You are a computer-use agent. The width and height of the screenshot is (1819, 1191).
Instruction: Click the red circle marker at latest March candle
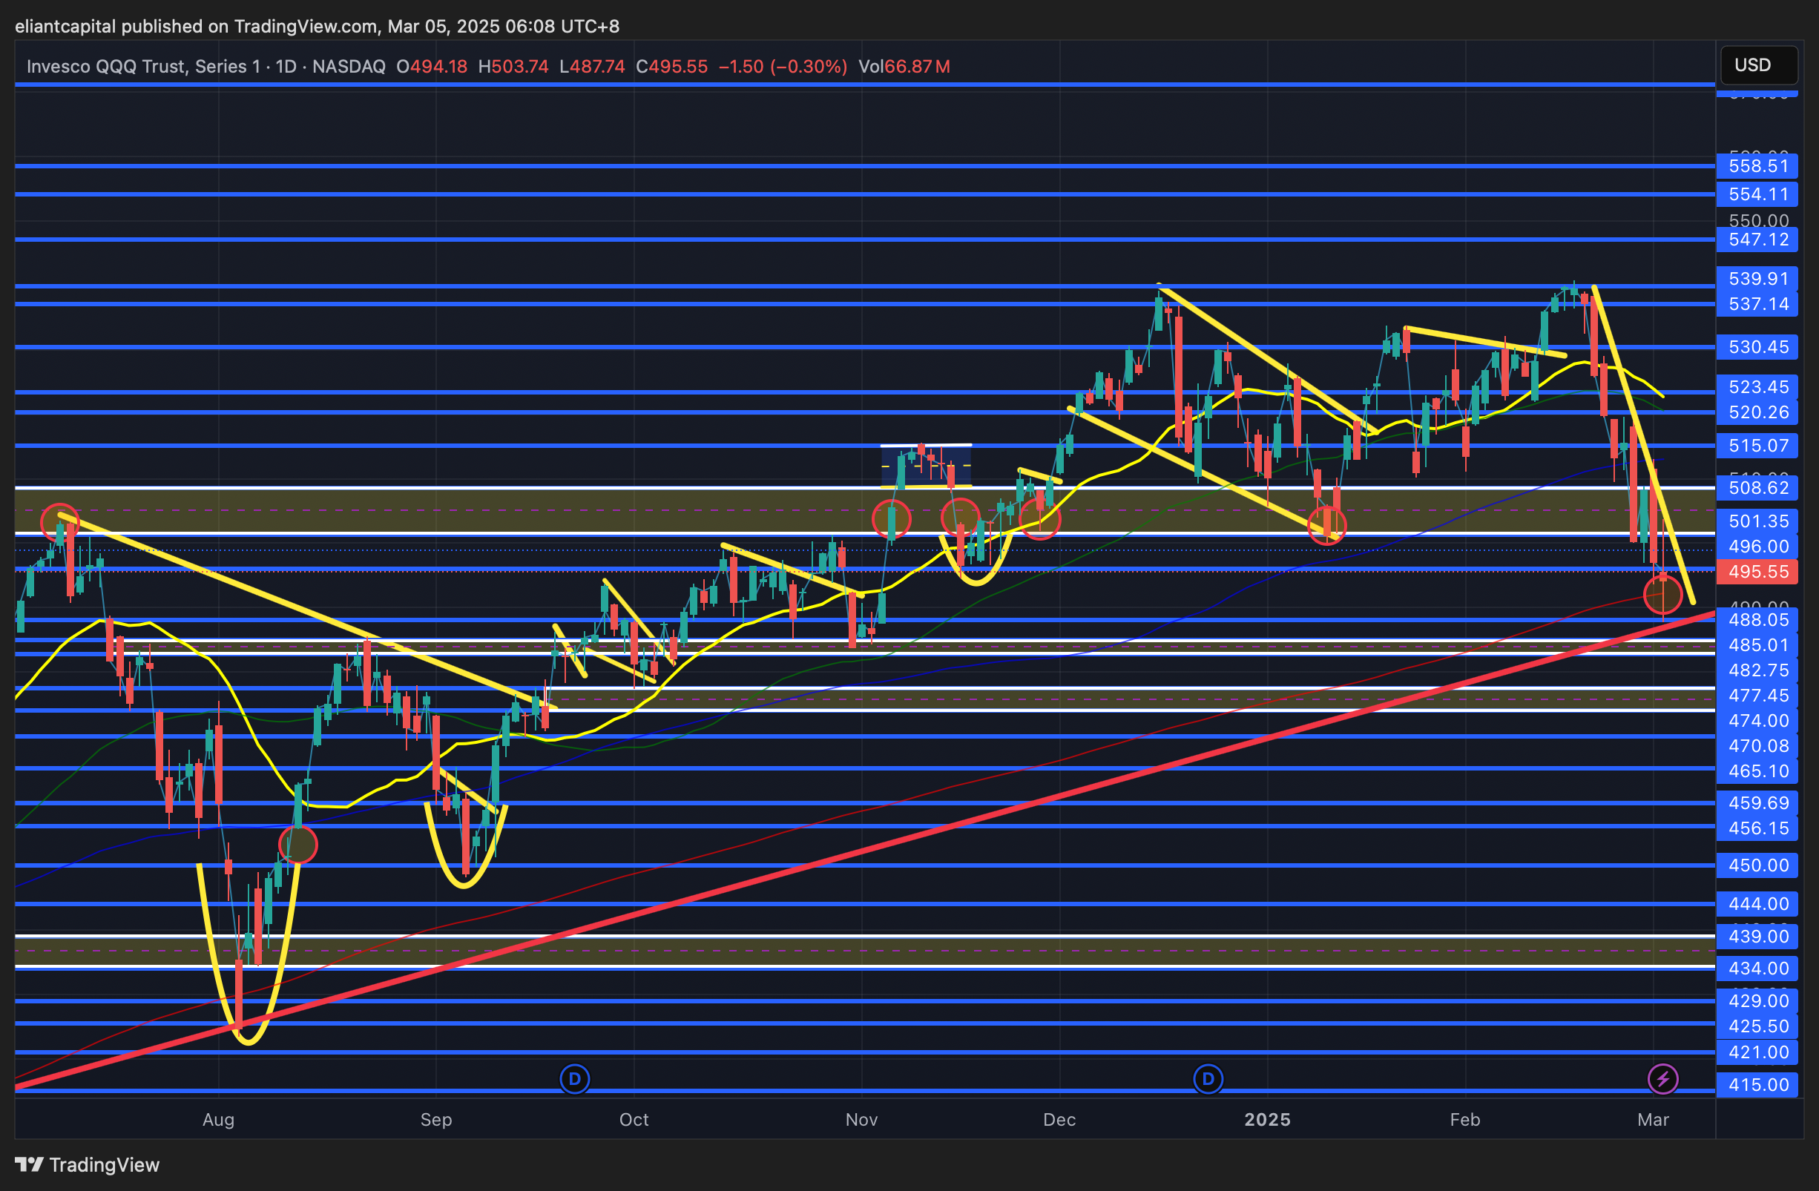click(1662, 594)
